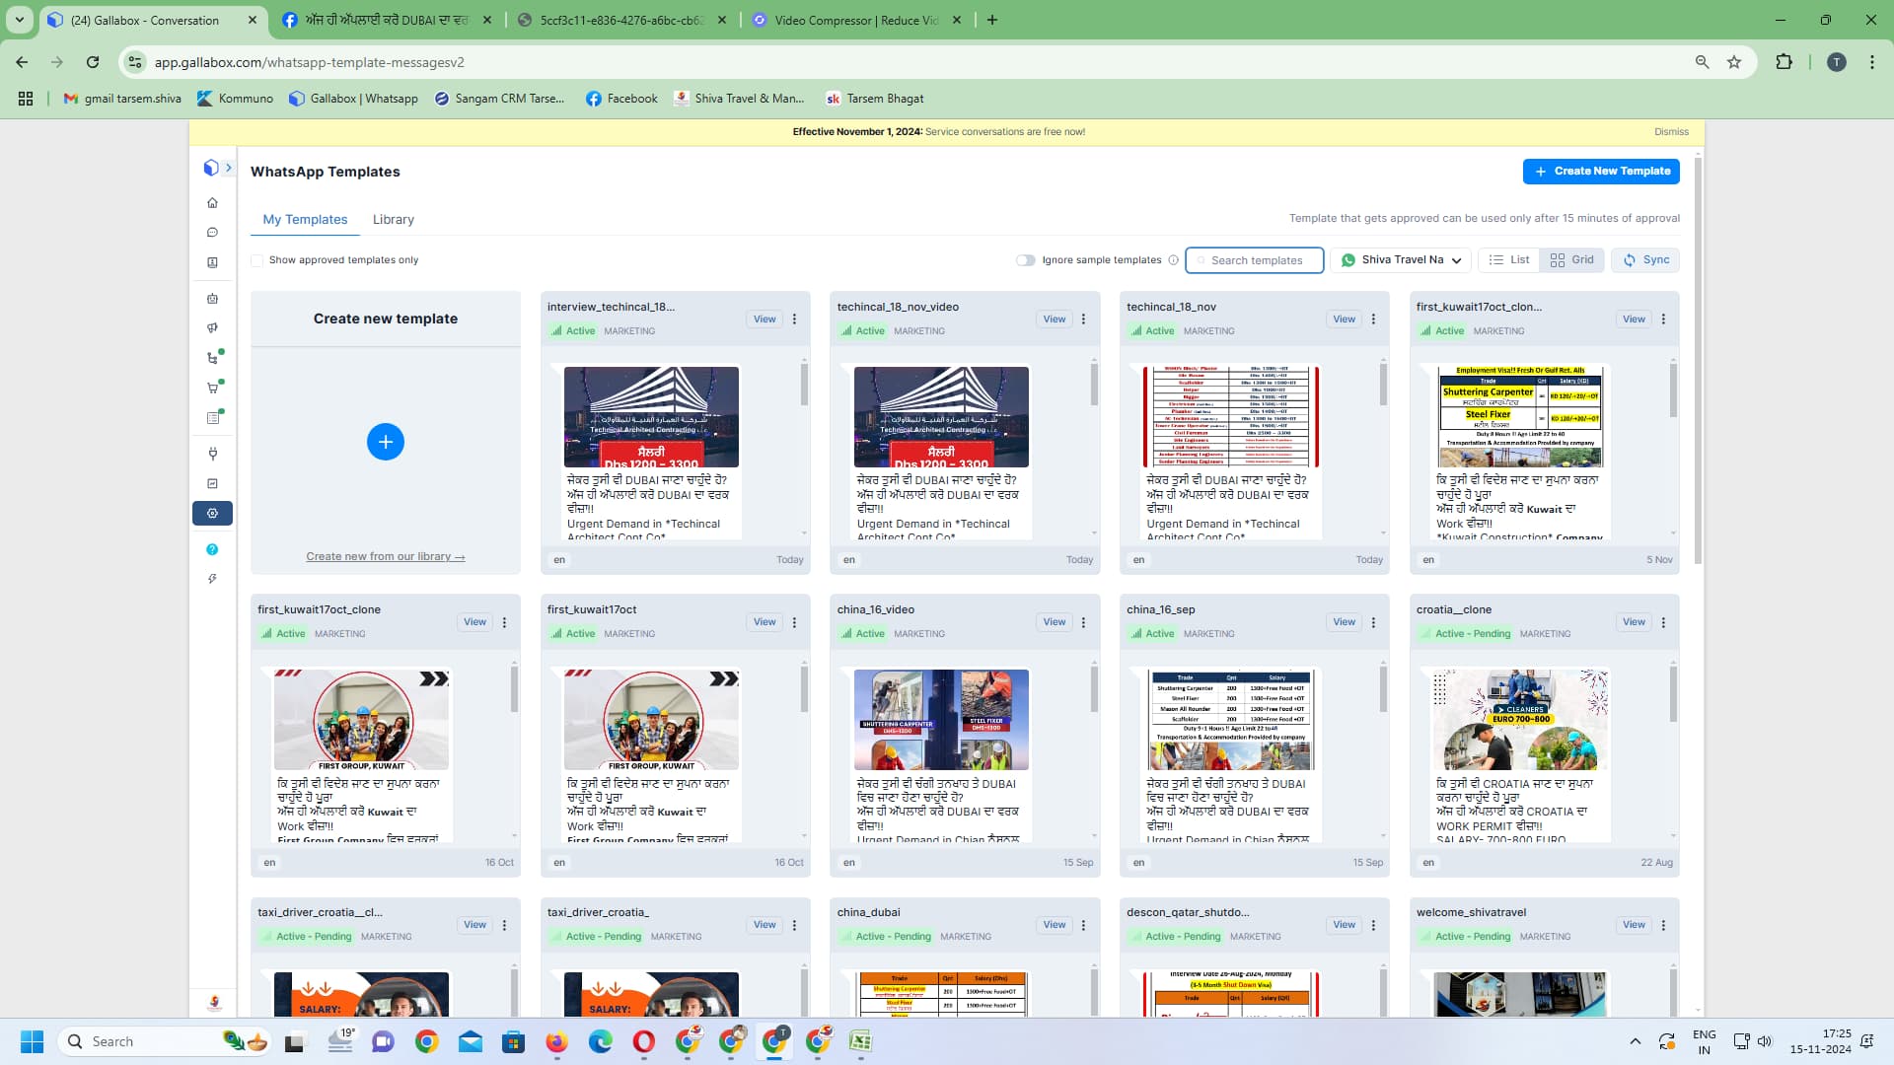1894x1065 pixels.
Task: Open the Home icon in Gallabox sidebar
Action: [212, 202]
